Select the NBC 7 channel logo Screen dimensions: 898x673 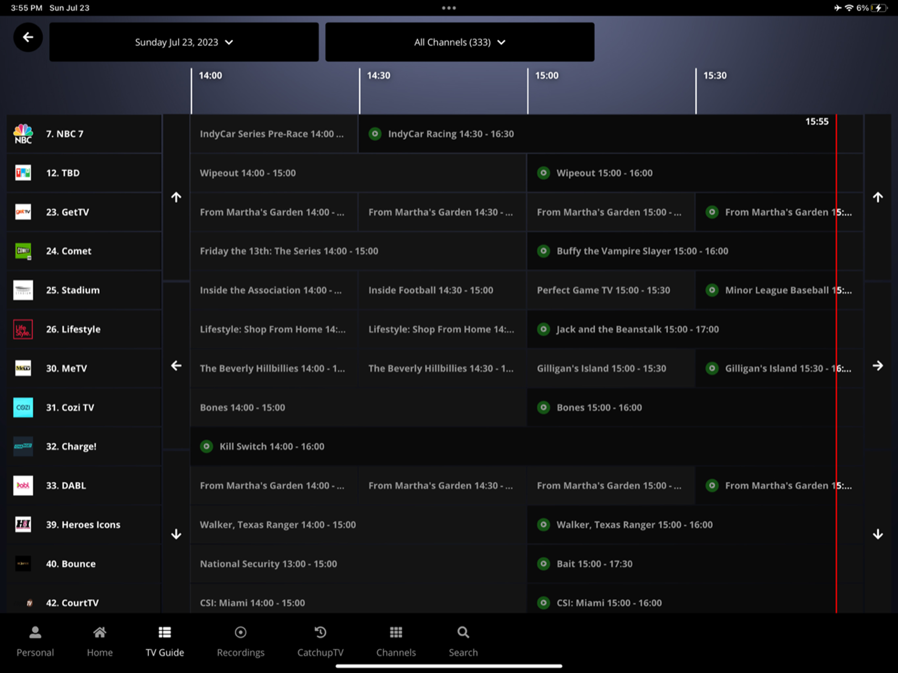point(23,134)
